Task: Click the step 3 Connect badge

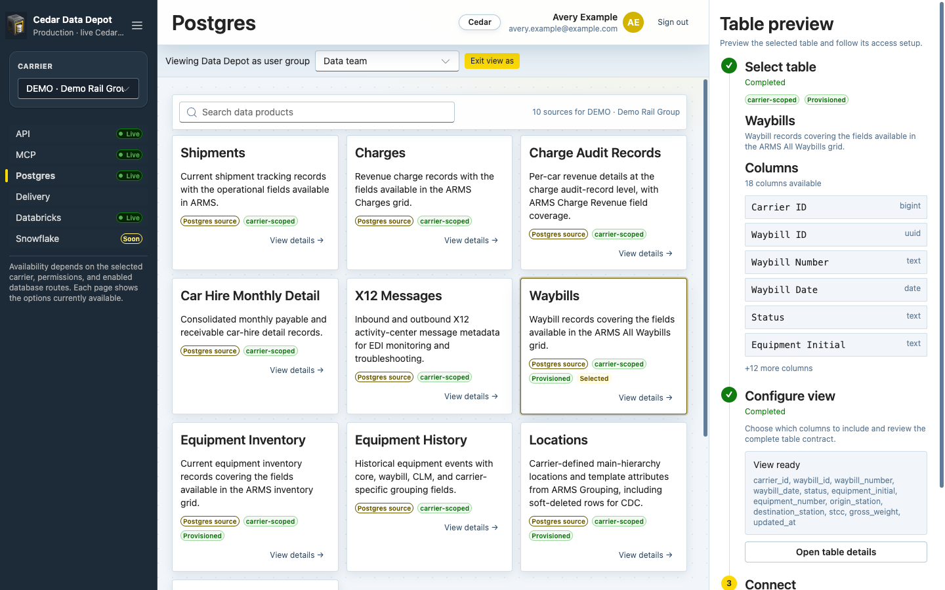Action: point(729,583)
